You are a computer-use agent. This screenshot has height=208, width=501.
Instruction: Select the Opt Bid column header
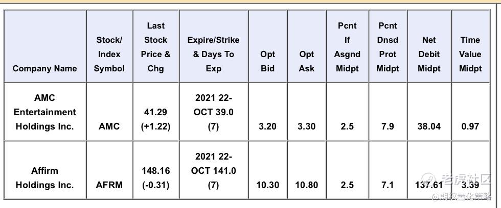coord(267,61)
